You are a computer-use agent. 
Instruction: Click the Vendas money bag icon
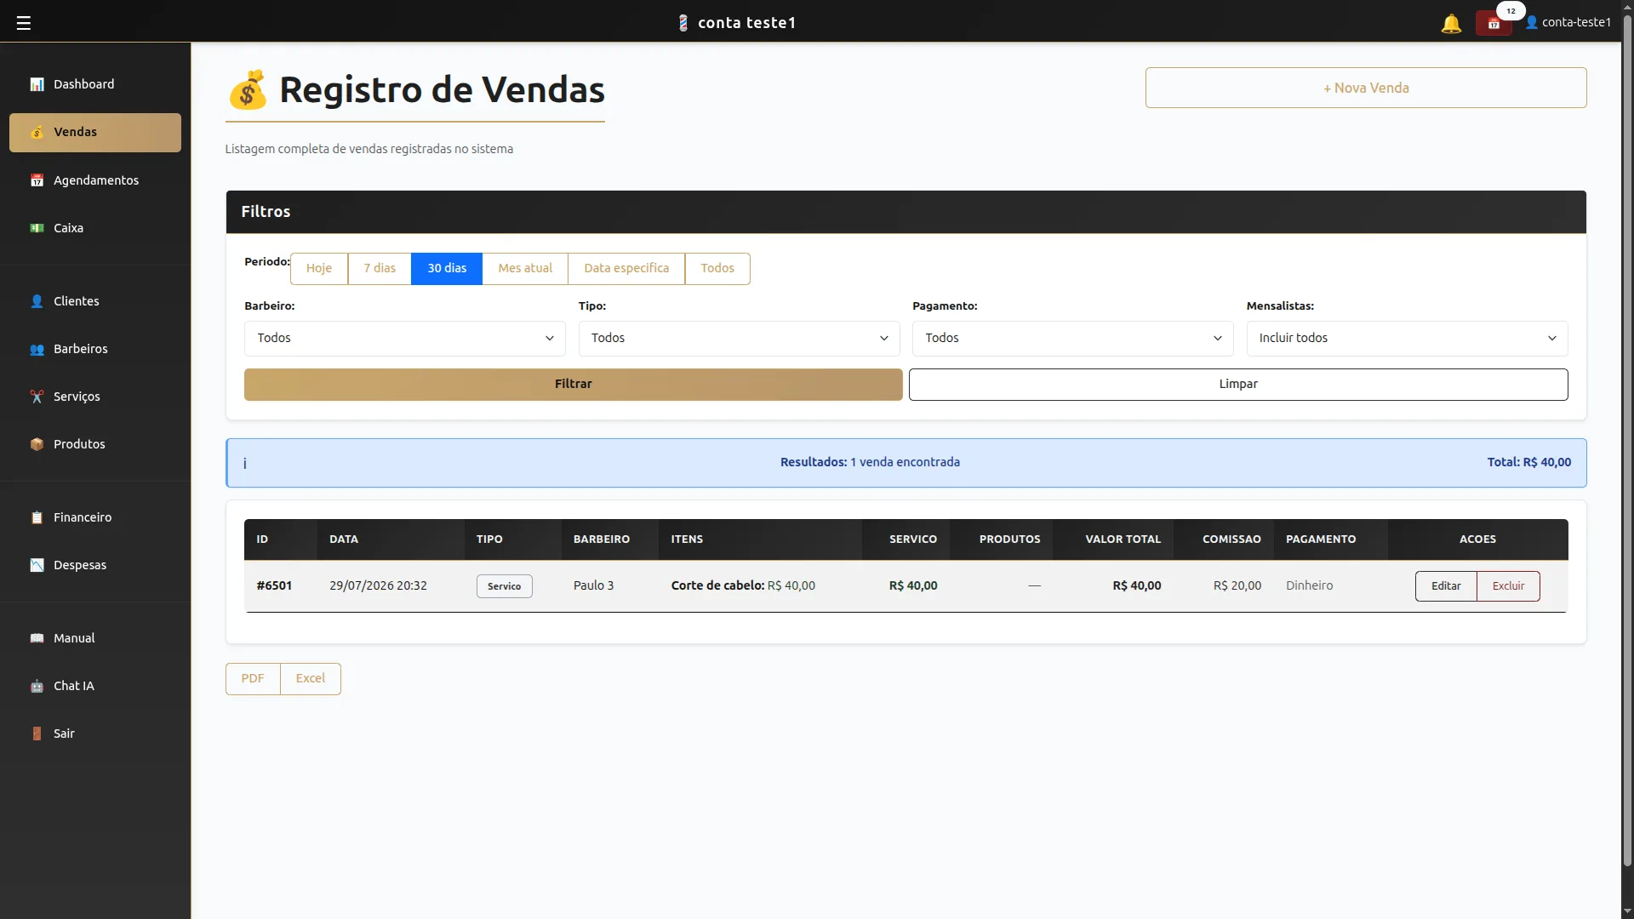(37, 132)
